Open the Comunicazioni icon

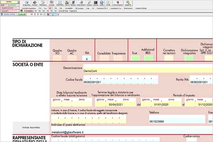118,3
